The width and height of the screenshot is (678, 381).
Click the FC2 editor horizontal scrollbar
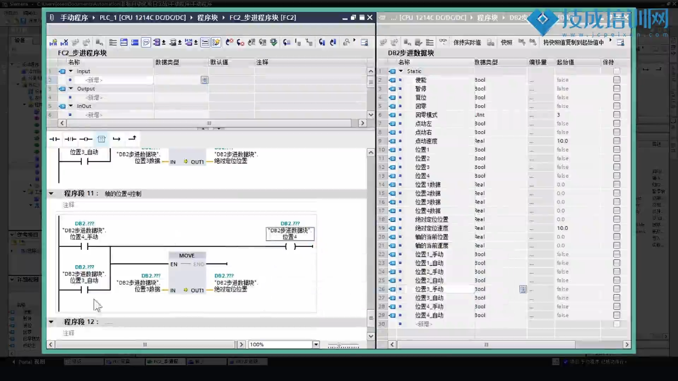coord(146,345)
